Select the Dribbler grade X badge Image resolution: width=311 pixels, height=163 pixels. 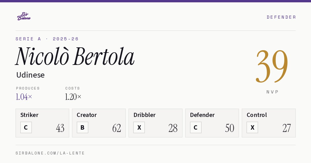click(139, 128)
